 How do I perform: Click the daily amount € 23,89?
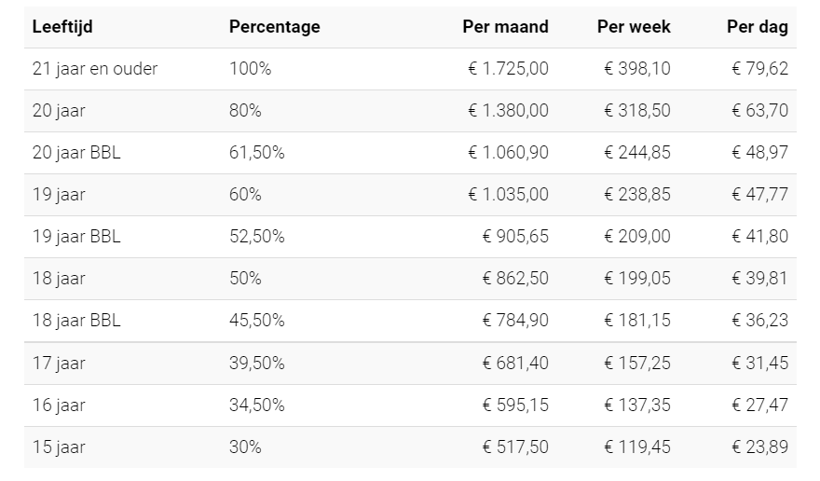click(759, 447)
